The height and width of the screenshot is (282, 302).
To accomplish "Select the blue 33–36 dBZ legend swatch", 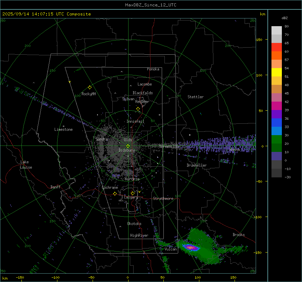I will pos(276,123).
